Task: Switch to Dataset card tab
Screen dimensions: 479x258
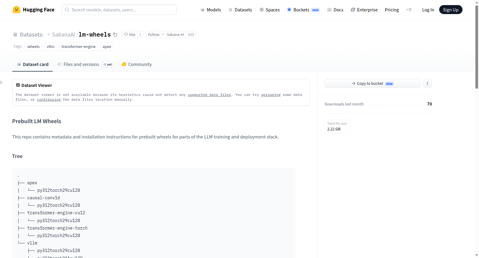Action: [x=32, y=64]
